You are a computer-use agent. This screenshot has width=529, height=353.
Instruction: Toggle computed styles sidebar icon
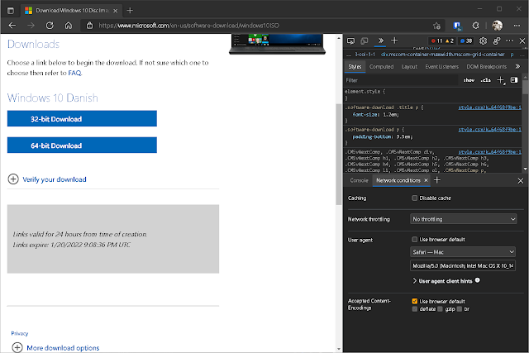[x=514, y=80]
